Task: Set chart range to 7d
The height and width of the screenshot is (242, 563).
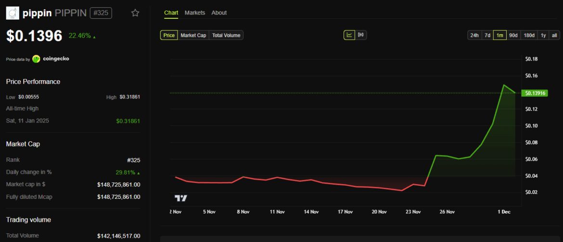Action: tap(487, 35)
